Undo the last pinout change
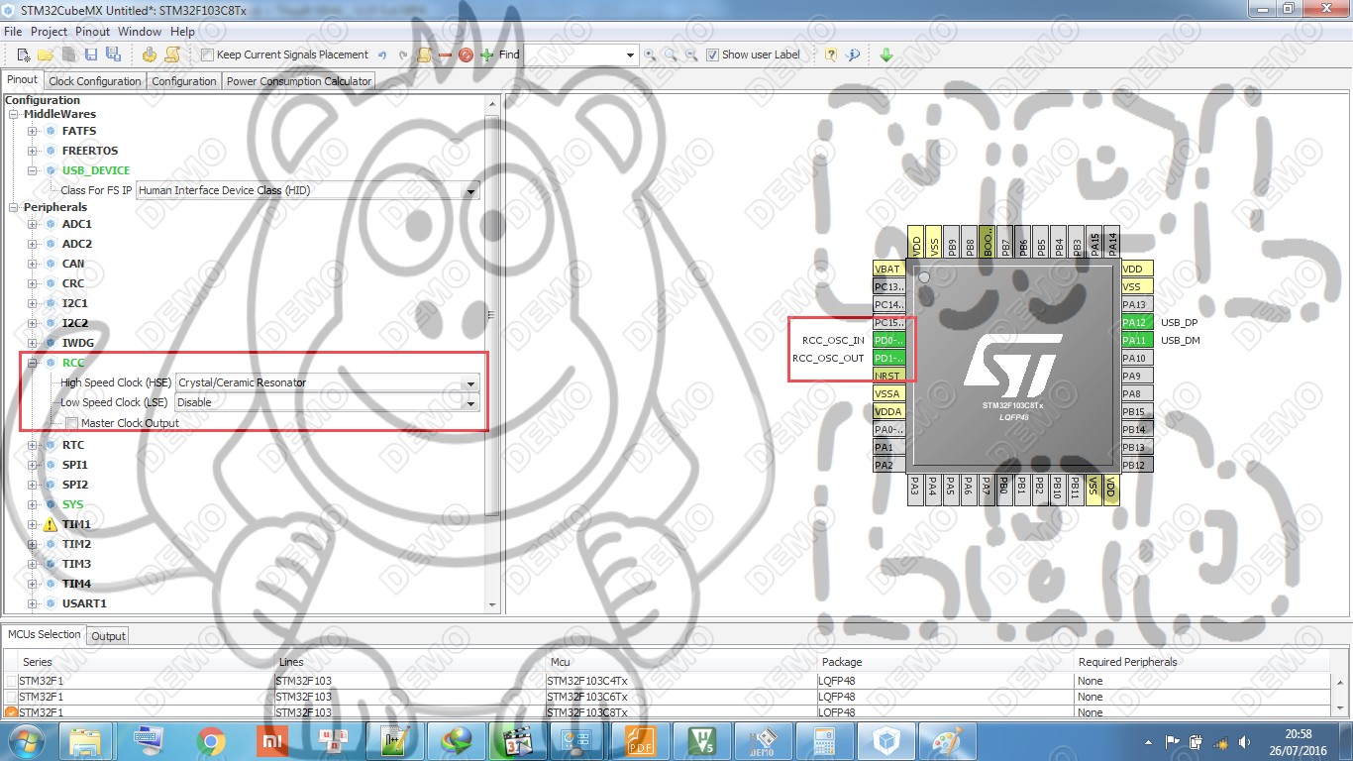1353x761 pixels. (x=382, y=54)
